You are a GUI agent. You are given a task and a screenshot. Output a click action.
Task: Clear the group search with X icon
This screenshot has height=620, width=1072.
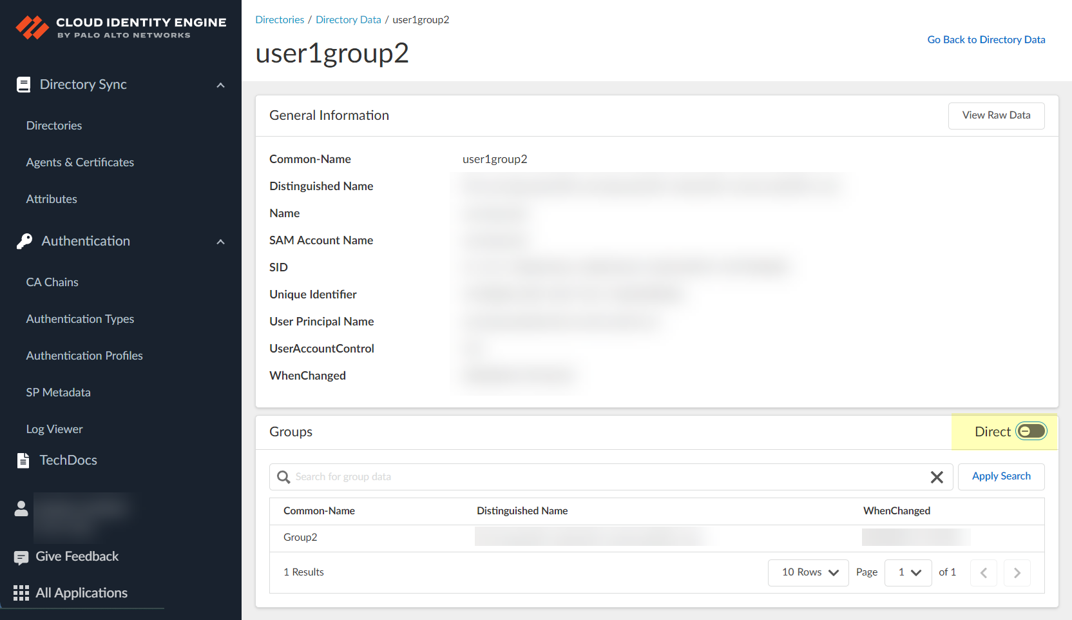point(937,477)
